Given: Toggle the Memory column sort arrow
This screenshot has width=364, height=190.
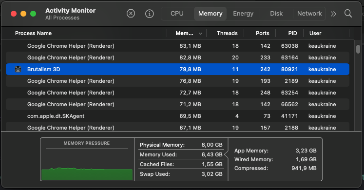Looking at the screenshot, I should [x=200, y=34].
